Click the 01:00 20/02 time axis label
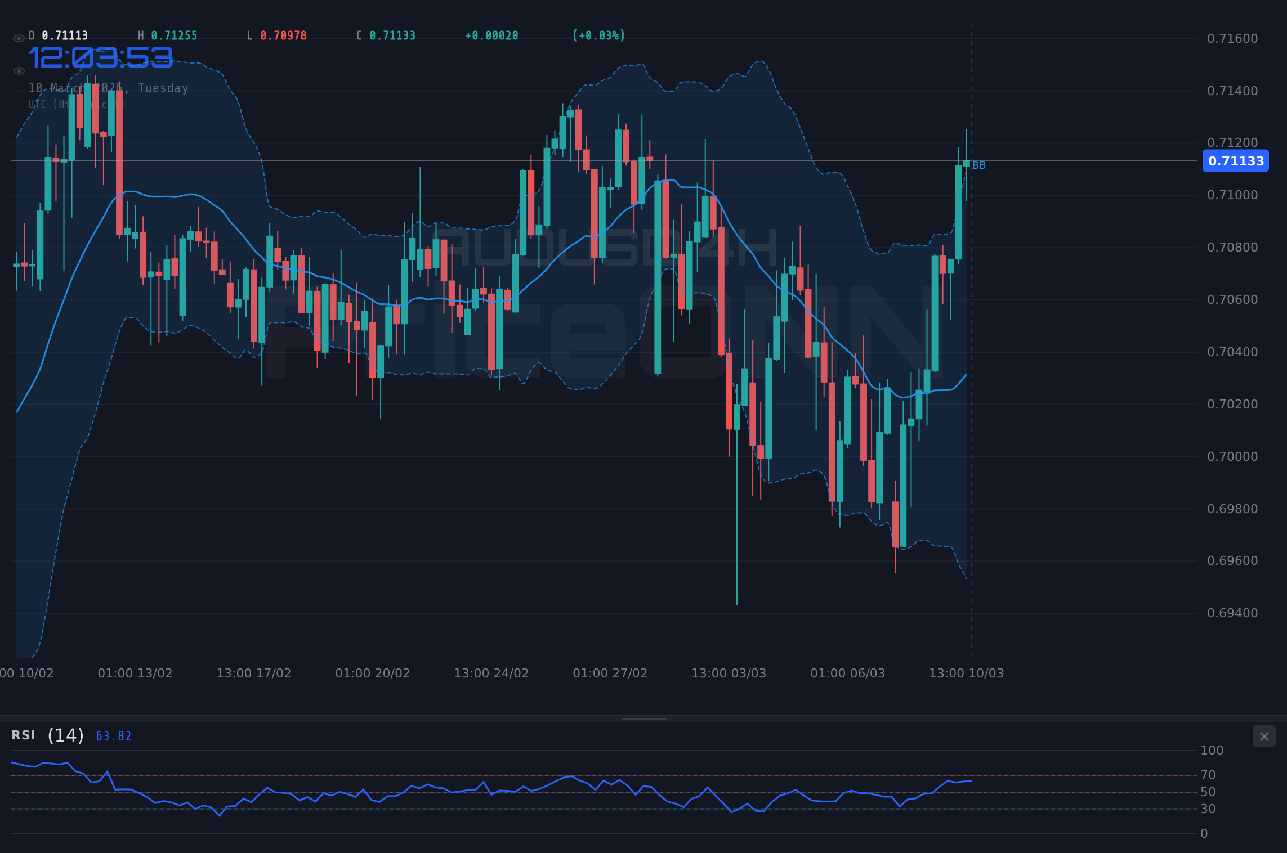This screenshot has width=1287, height=853. click(373, 674)
